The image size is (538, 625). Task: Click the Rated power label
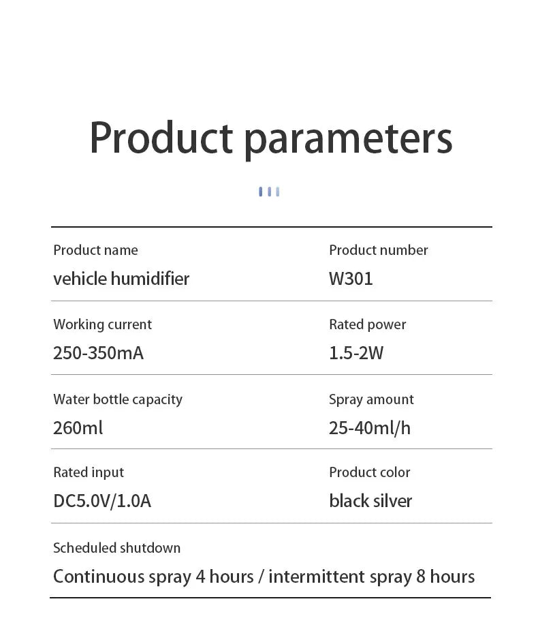(x=367, y=324)
